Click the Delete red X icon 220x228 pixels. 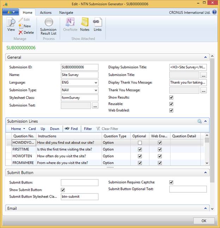[x=20, y=32]
